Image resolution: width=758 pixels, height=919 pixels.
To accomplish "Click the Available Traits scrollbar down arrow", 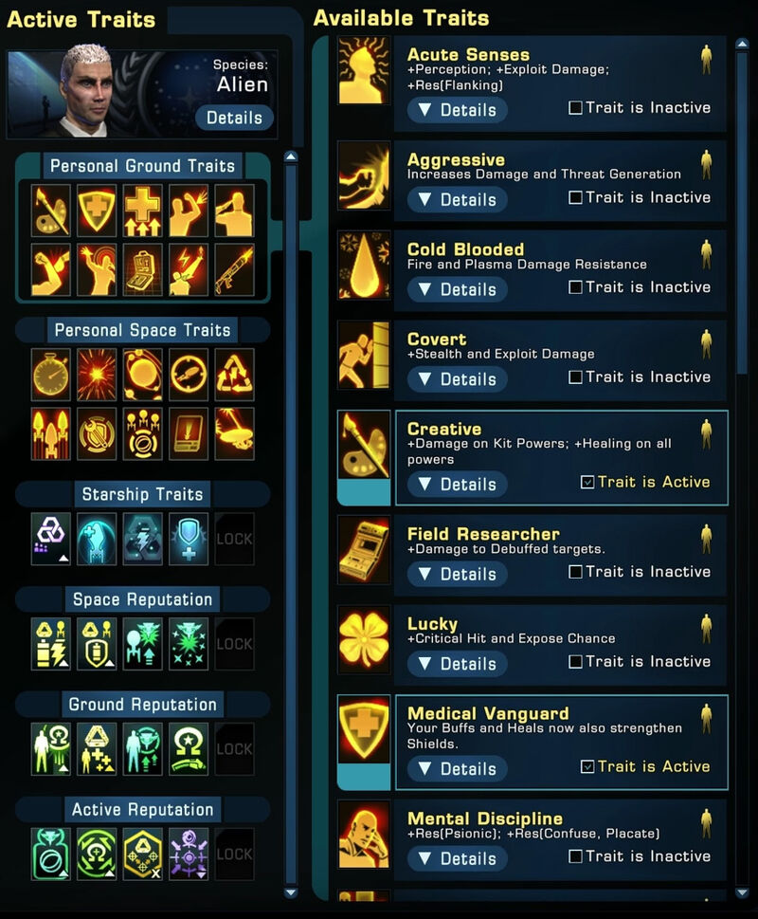I will click(742, 892).
